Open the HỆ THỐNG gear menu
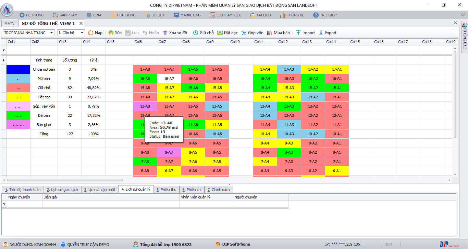This screenshot has height=249, width=468. (32, 15)
